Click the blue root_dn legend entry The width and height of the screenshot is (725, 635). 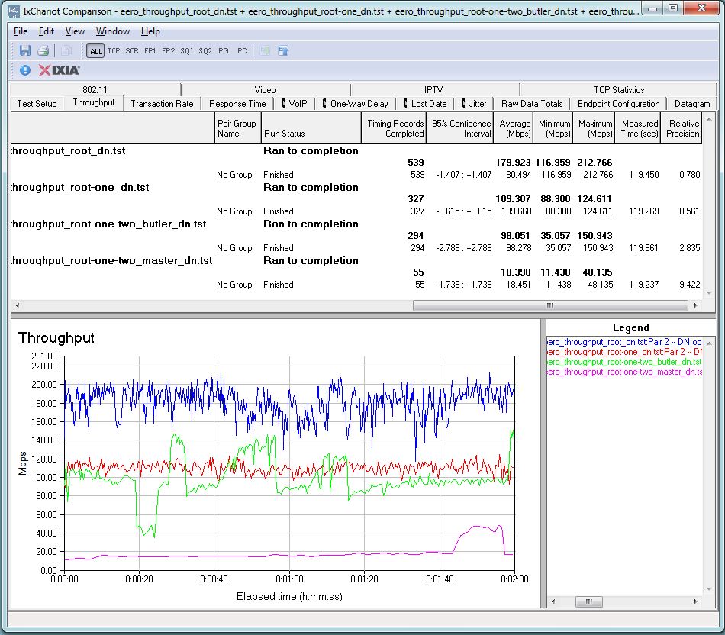click(x=624, y=342)
